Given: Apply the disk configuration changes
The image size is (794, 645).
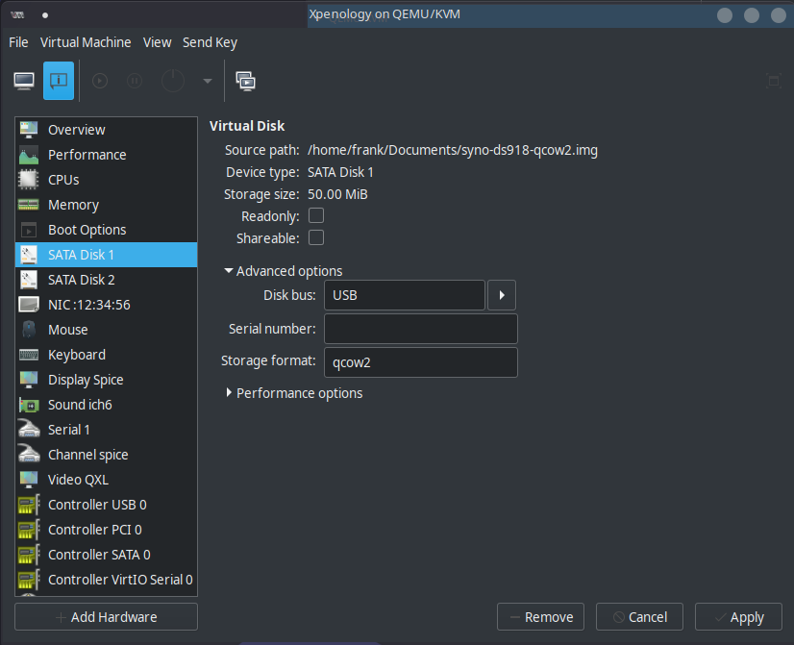Looking at the screenshot, I should pos(739,617).
